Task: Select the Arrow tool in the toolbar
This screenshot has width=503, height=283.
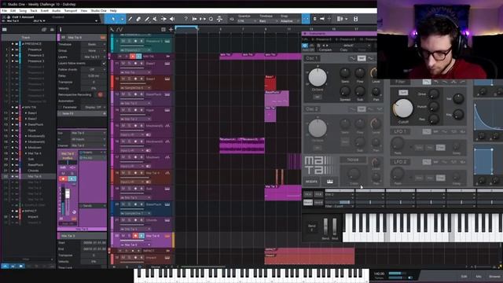Action: (113, 19)
